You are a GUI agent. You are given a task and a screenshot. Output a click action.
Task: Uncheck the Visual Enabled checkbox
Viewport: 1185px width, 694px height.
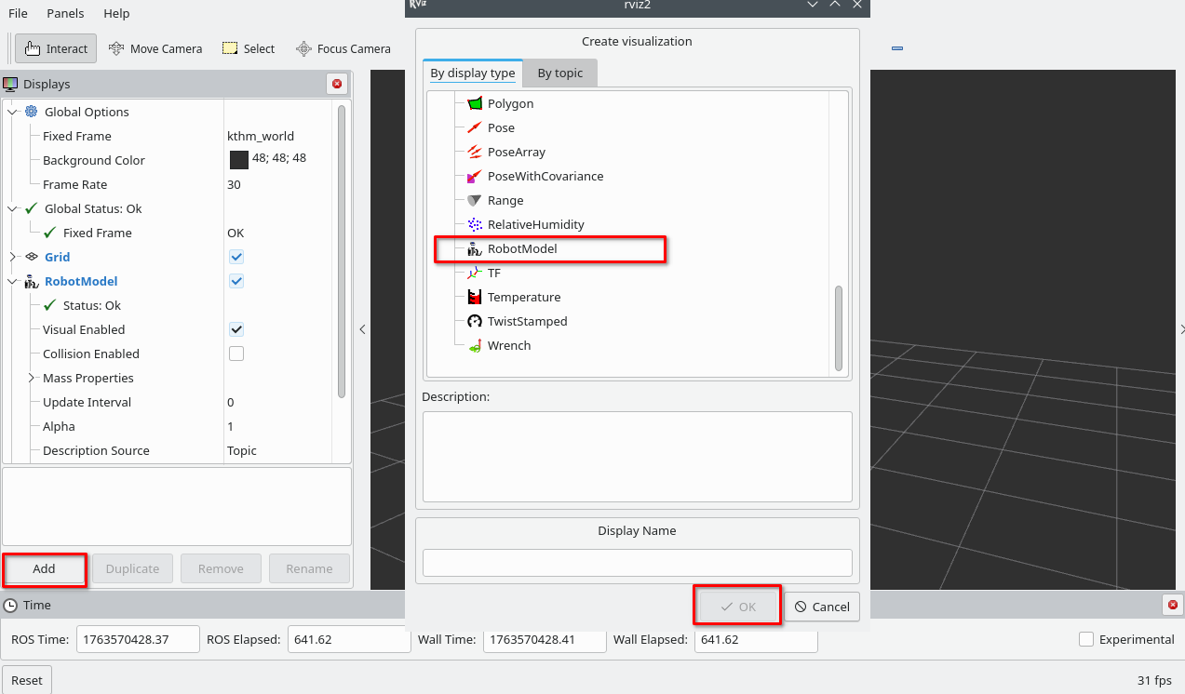[236, 329]
